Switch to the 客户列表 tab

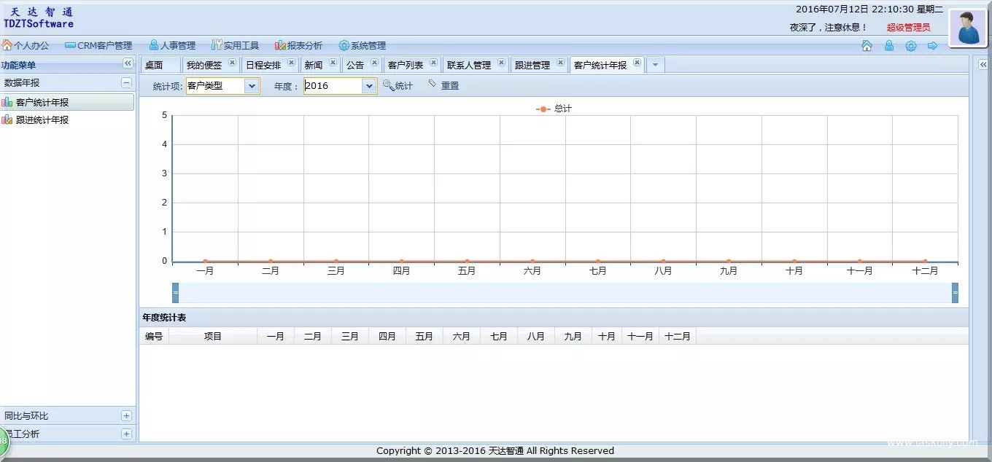point(405,66)
